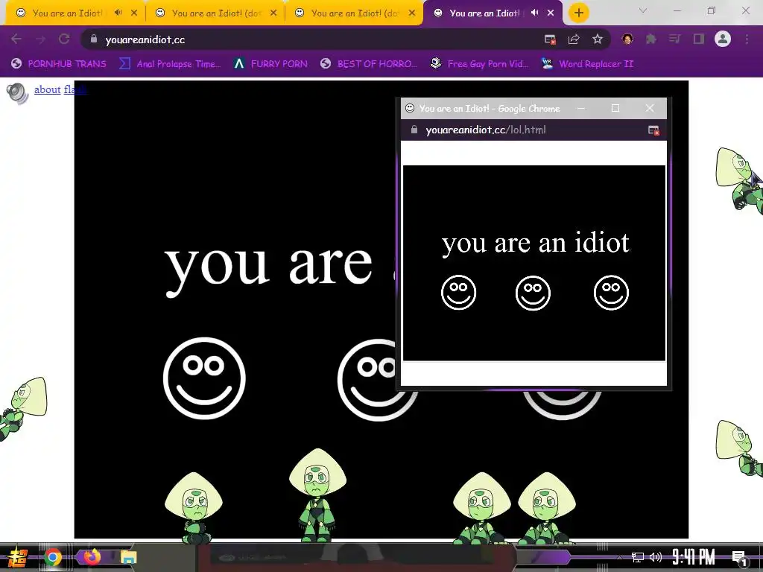Open the Chrome profile account icon

(x=723, y=39)
